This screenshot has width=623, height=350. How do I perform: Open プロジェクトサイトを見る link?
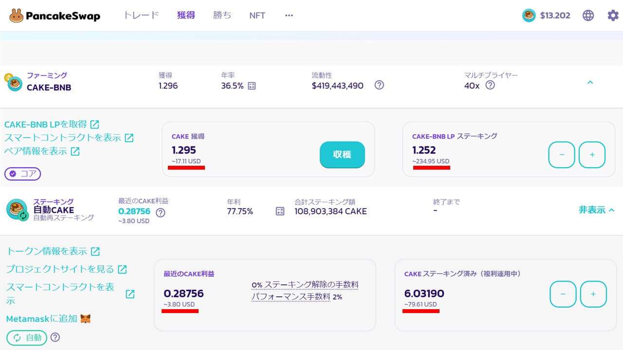click(x=66, y=269)
